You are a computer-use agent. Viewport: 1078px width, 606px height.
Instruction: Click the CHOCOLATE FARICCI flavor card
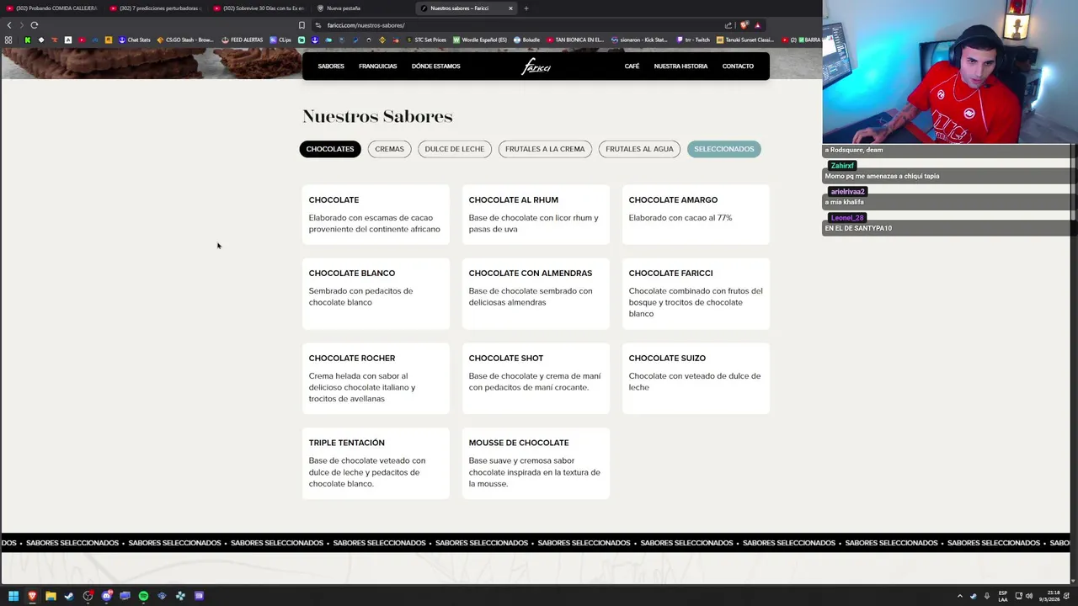(696, 294)
